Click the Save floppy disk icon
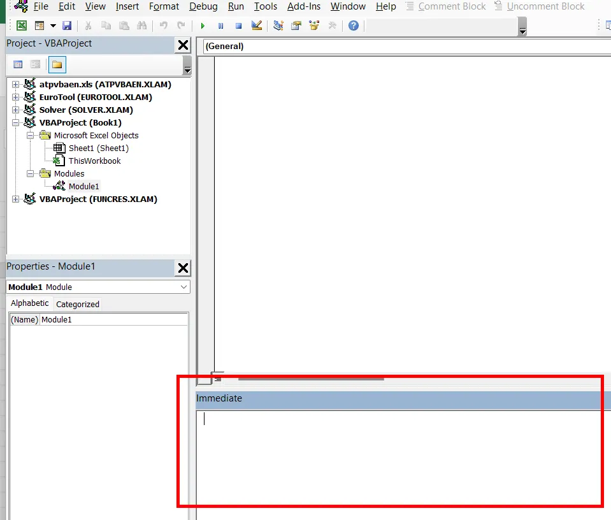This screenshot has height=520, width=611. pos(67,25)
